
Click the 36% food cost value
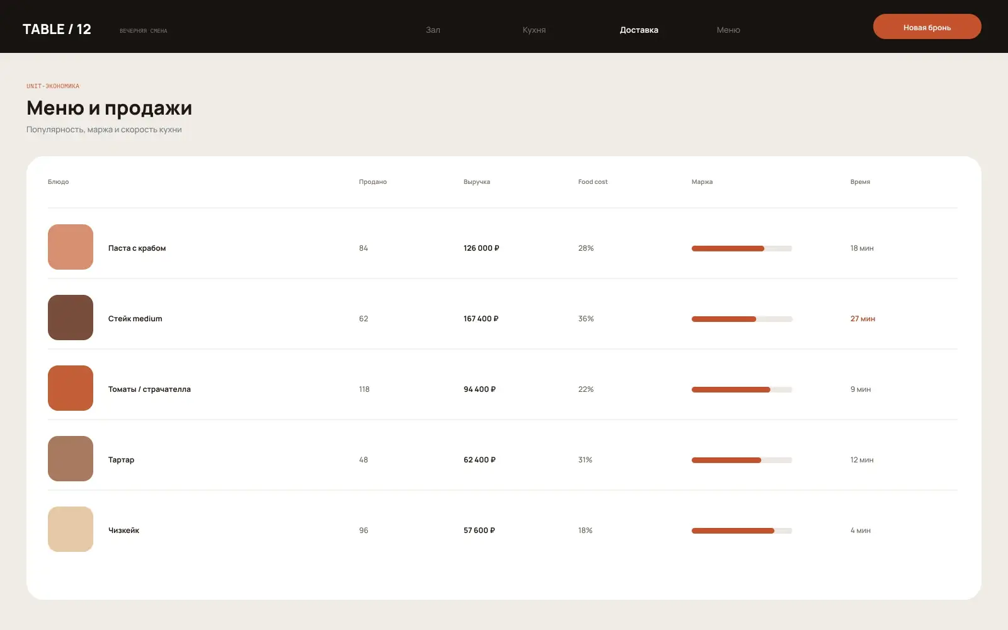pos(586,319)
